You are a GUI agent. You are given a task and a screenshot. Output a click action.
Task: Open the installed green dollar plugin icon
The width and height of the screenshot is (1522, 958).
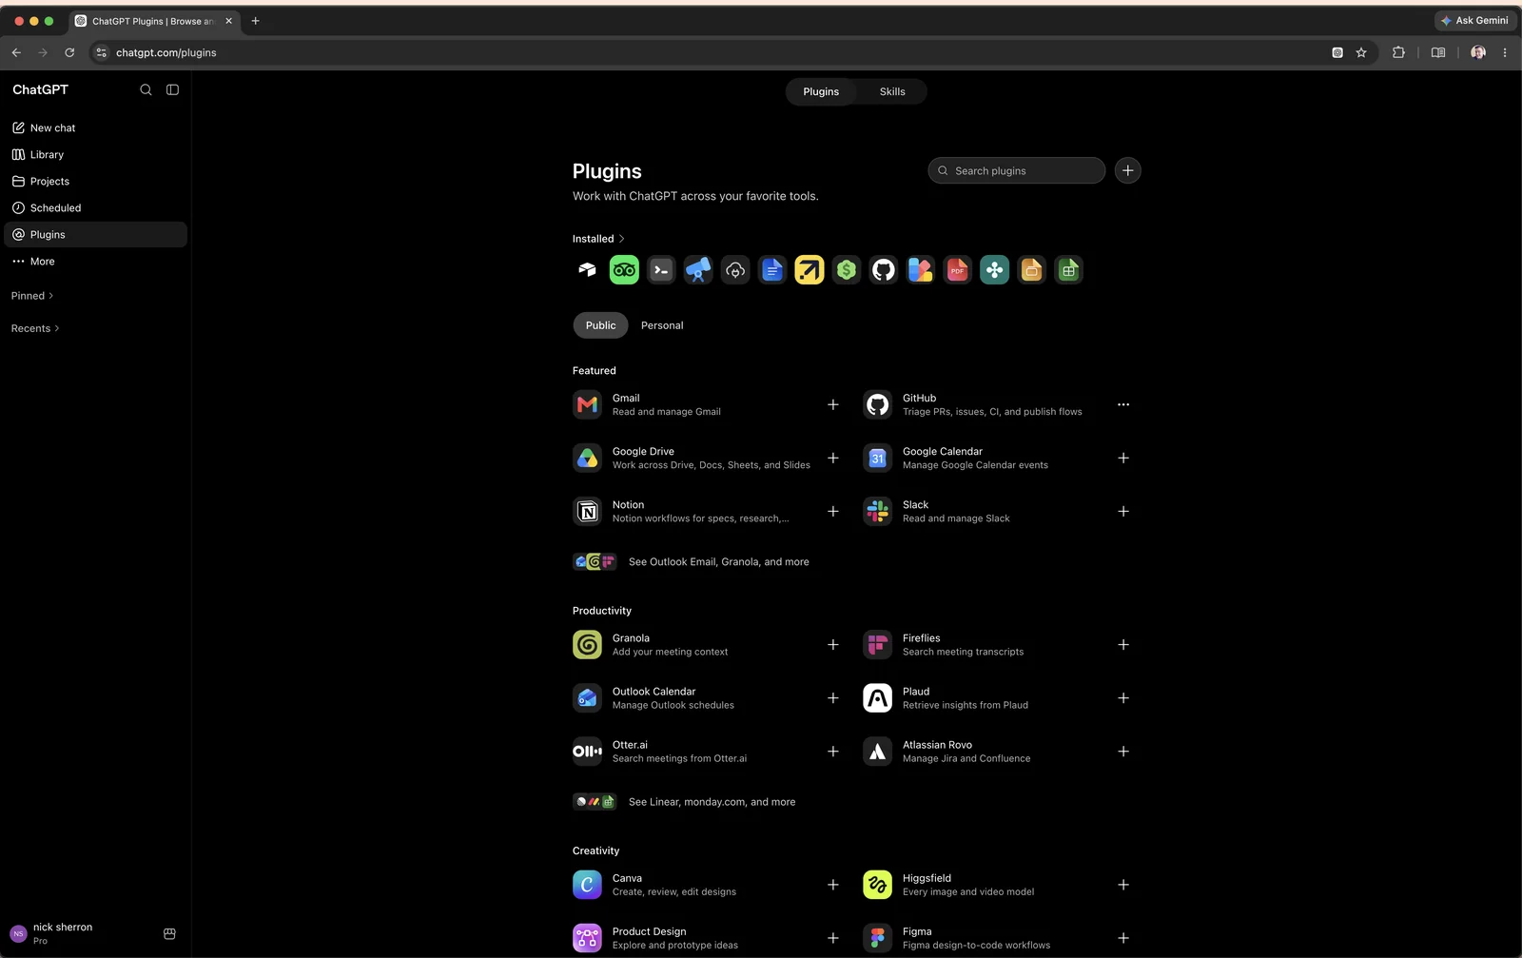pos(847,270)
